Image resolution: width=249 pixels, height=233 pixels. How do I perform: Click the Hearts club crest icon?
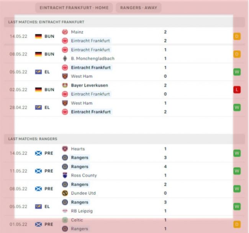(65, 149)
